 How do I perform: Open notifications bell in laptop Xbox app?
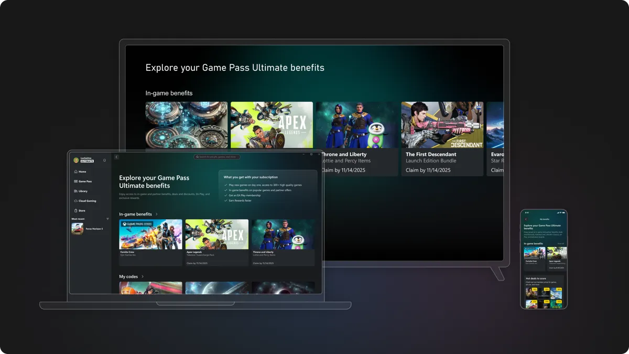pyautogui.click(x=104, y=160)
